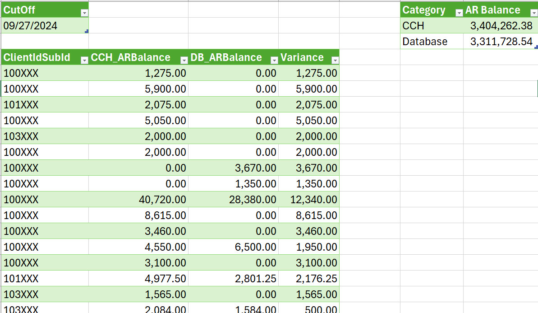Select the 100XXX client in 8,615.00 row

[x=45, y=215]
